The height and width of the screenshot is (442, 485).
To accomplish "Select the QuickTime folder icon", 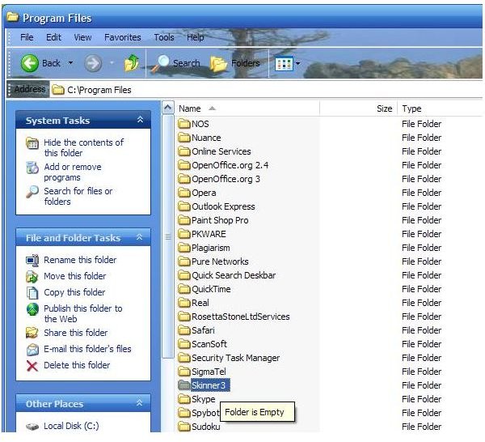I will [184, 289].
